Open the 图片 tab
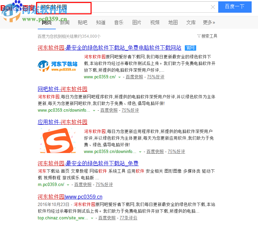This screenshot has width=258, height=226. click(137, 22)
